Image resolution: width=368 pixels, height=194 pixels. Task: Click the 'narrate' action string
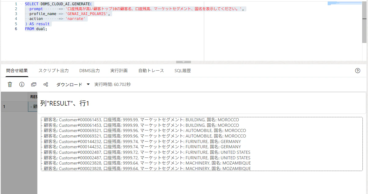[75, 19]
